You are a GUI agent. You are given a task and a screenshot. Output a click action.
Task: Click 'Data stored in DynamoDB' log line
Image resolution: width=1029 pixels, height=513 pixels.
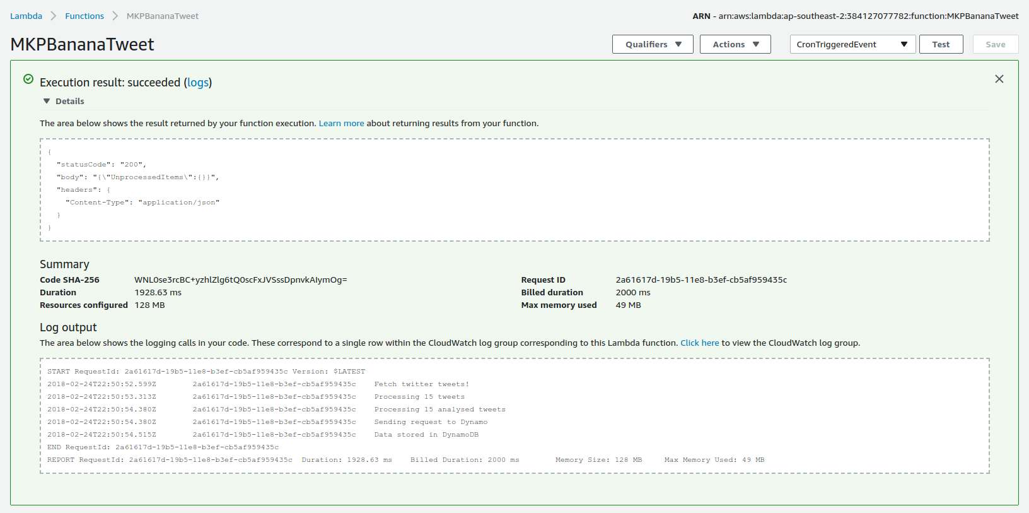(x=263, y=435)
